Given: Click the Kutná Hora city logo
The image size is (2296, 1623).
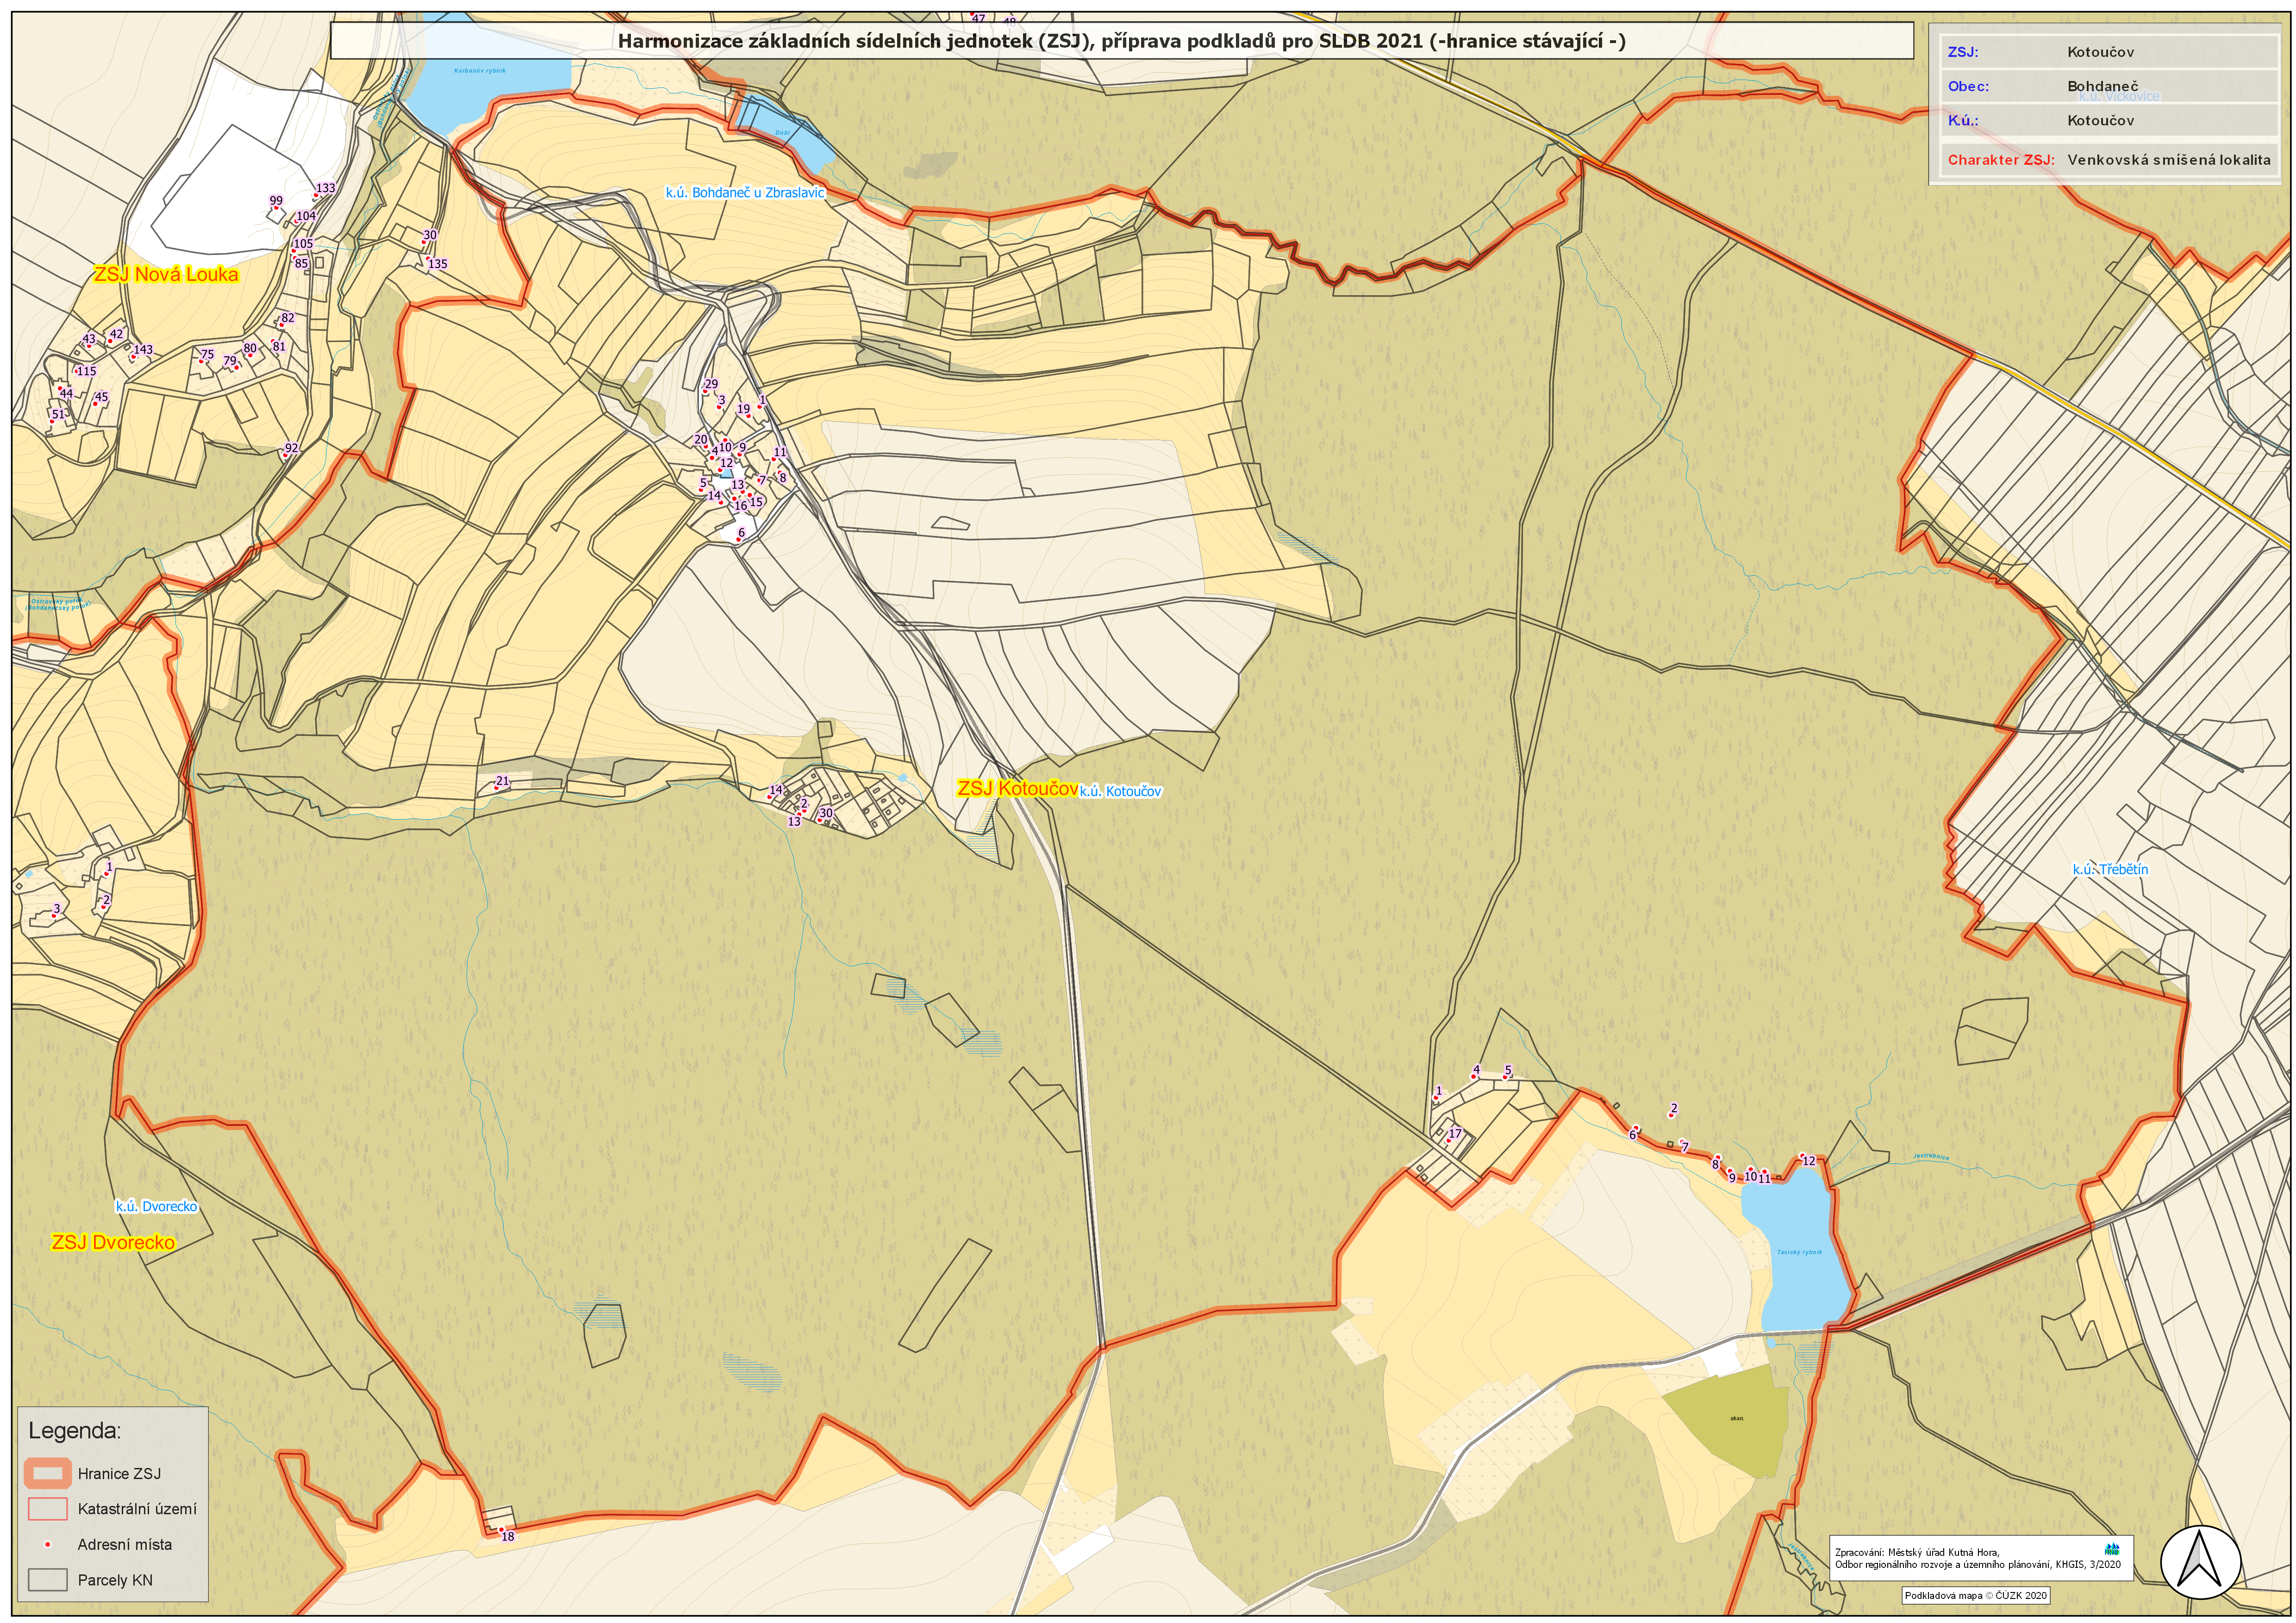Looking at the screenshot, I should [x=2112, y=1548].
